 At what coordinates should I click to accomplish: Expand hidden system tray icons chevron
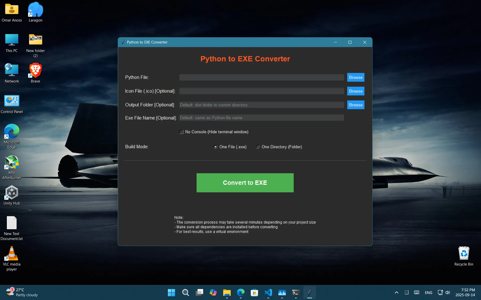point(396,292)
